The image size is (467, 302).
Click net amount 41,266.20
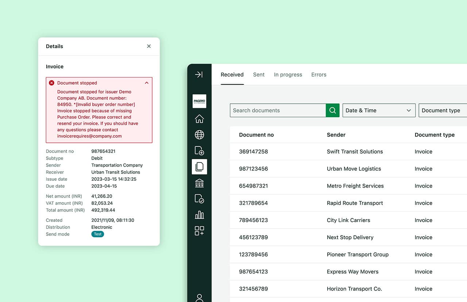102,196
